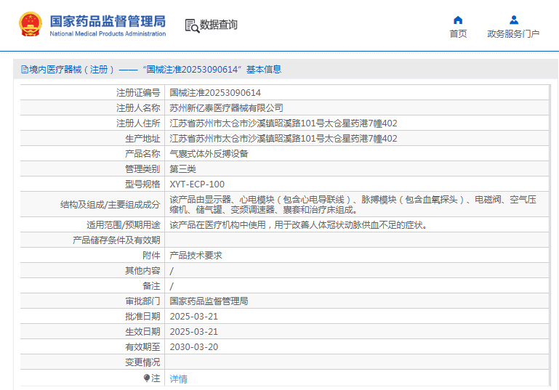Select 产品技术要求 attachment value
The height and width of the screenshot is (390, 559).
196,256
